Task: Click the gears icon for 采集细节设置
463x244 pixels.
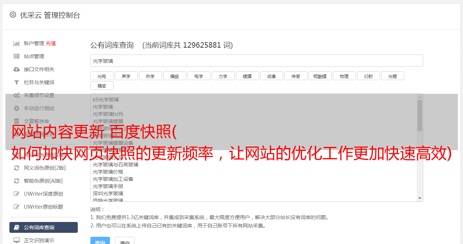Action: [17, 95]
